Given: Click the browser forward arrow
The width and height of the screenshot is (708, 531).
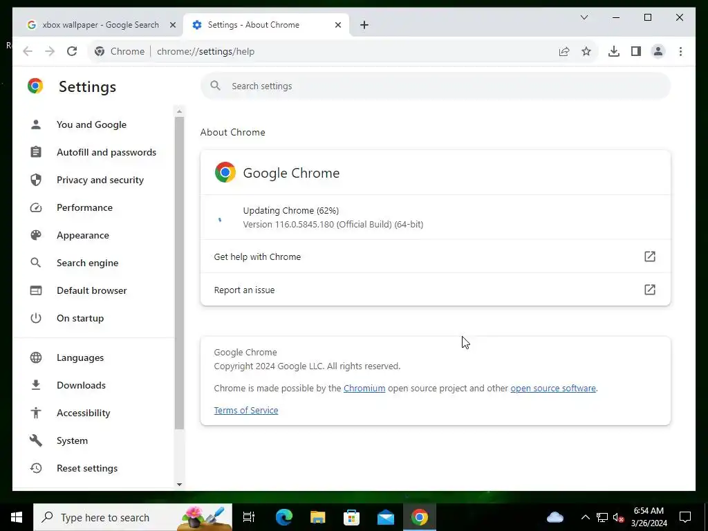Looking at the screenshot, I should 50,51.
